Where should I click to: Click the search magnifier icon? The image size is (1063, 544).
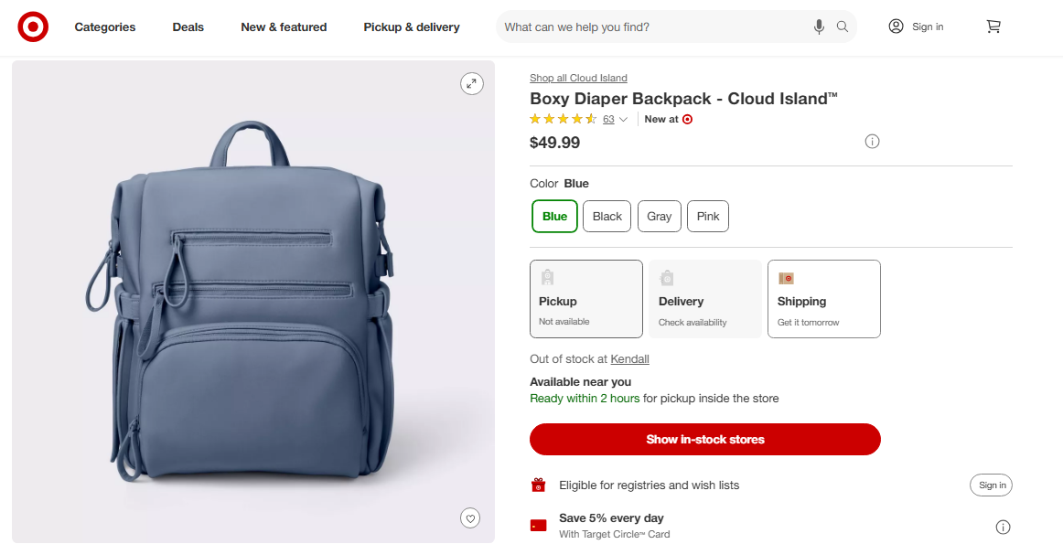[842, 27]
